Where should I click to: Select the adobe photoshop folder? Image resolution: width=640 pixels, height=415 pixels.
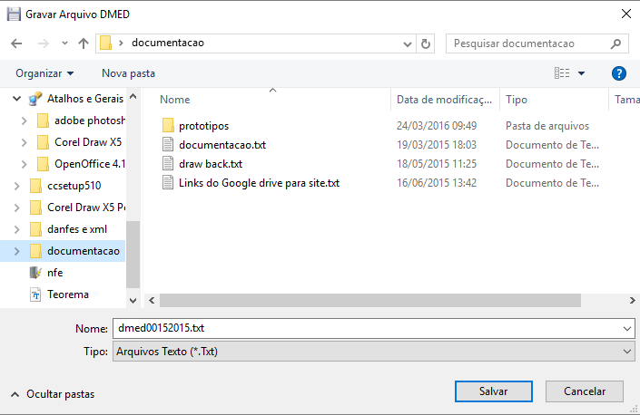click(x=90, y=121)
